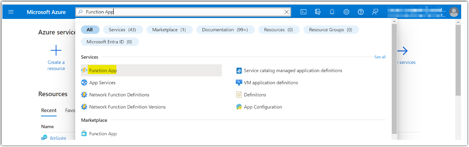Click the BitSight resource icon

pyautogui.click(x=44, y=138)
